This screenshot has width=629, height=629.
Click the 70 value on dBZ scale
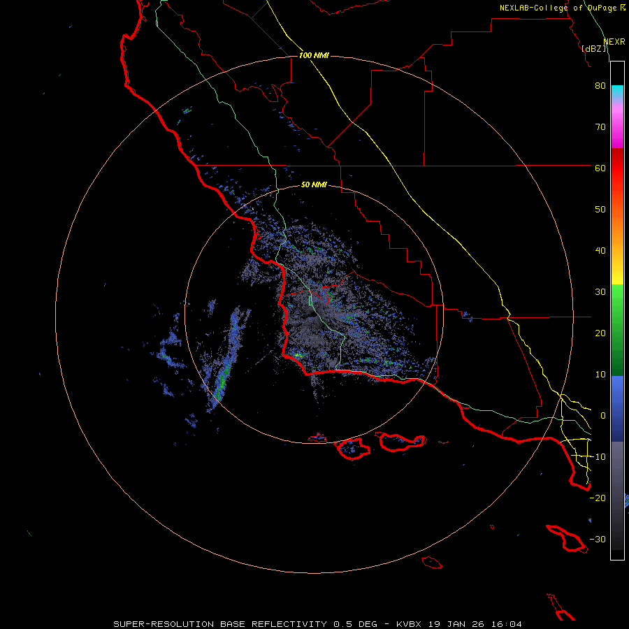600,127
